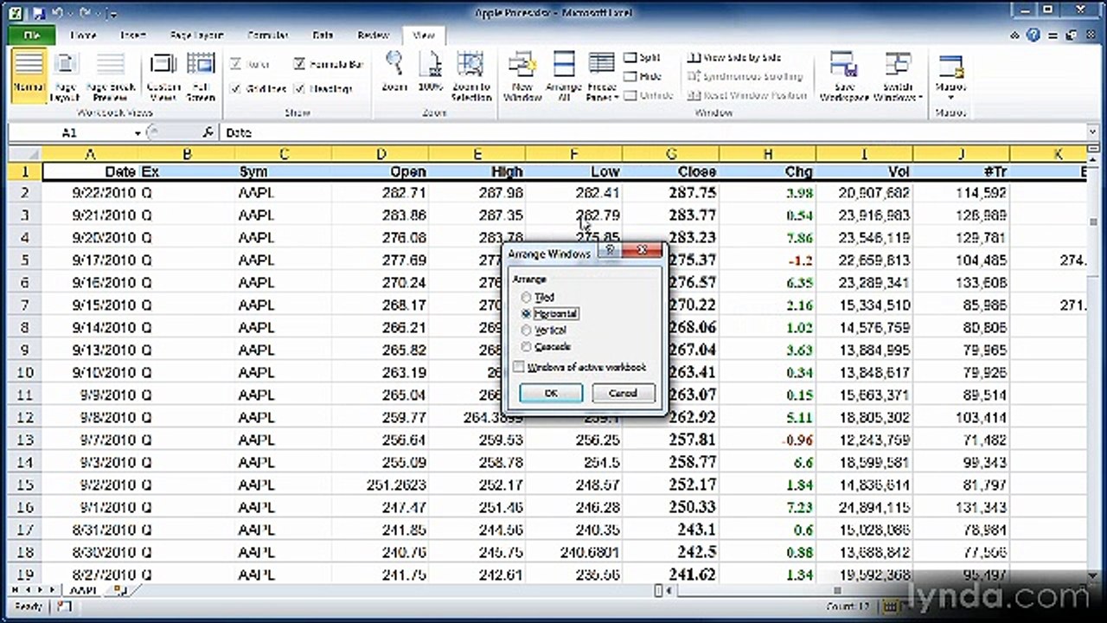1107x623 pixels.
Task: Click the Split window command
Action: pos(643,57)
